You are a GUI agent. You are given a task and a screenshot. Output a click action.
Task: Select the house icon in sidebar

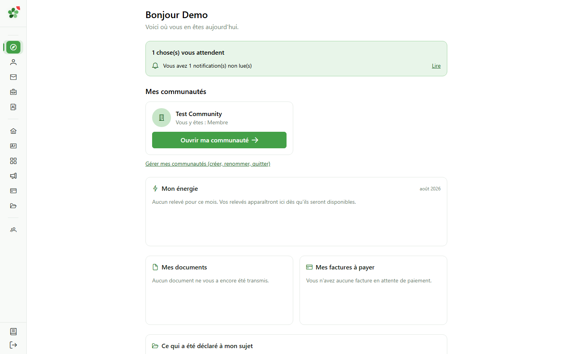pos(13,131)
